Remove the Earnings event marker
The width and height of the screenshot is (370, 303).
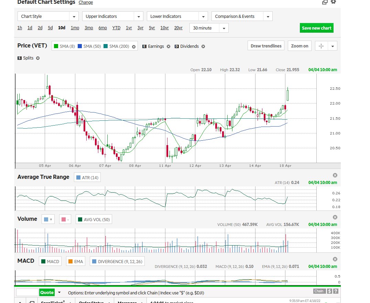[168, 46]
